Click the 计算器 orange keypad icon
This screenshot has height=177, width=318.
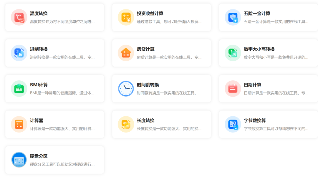click(x=19, y=124)
